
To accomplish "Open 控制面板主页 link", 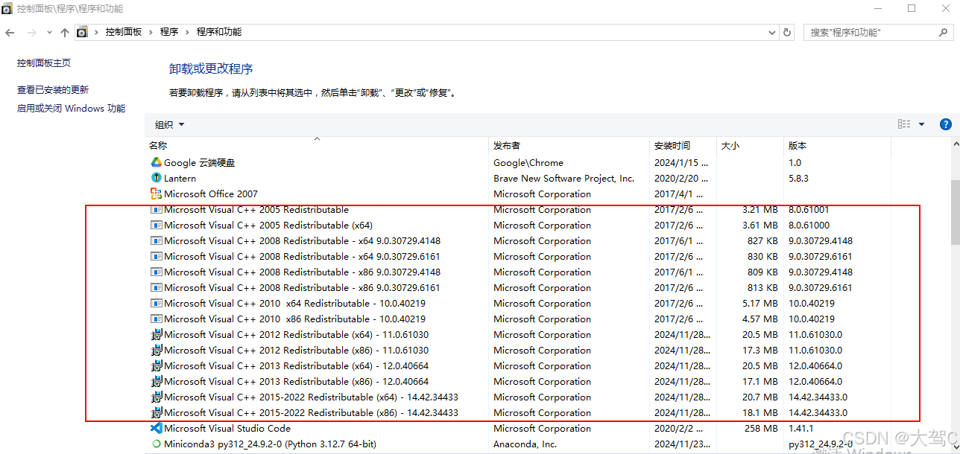I will click(x=44, y=63).
